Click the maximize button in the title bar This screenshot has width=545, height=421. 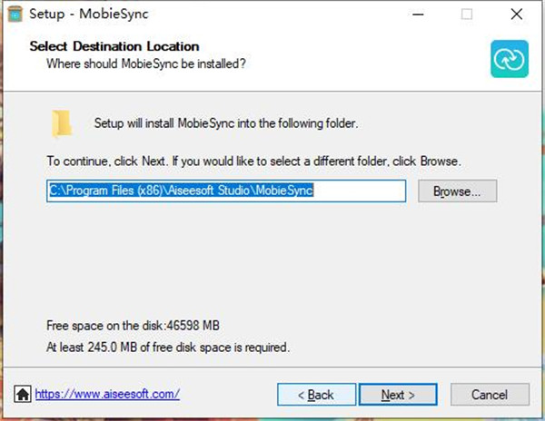tap(467, 15)
